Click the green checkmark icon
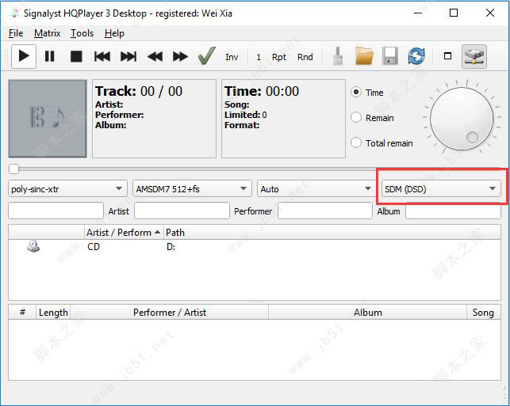The height and width of the screenshot is (406, 510). pos(206,56)
